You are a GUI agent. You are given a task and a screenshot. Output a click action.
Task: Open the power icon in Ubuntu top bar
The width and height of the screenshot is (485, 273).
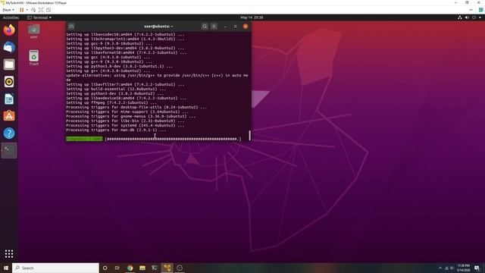click(474, 17)
